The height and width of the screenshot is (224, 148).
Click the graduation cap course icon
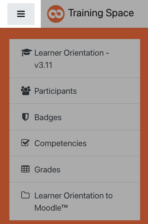pyautogui.click(x=26, y=52)
